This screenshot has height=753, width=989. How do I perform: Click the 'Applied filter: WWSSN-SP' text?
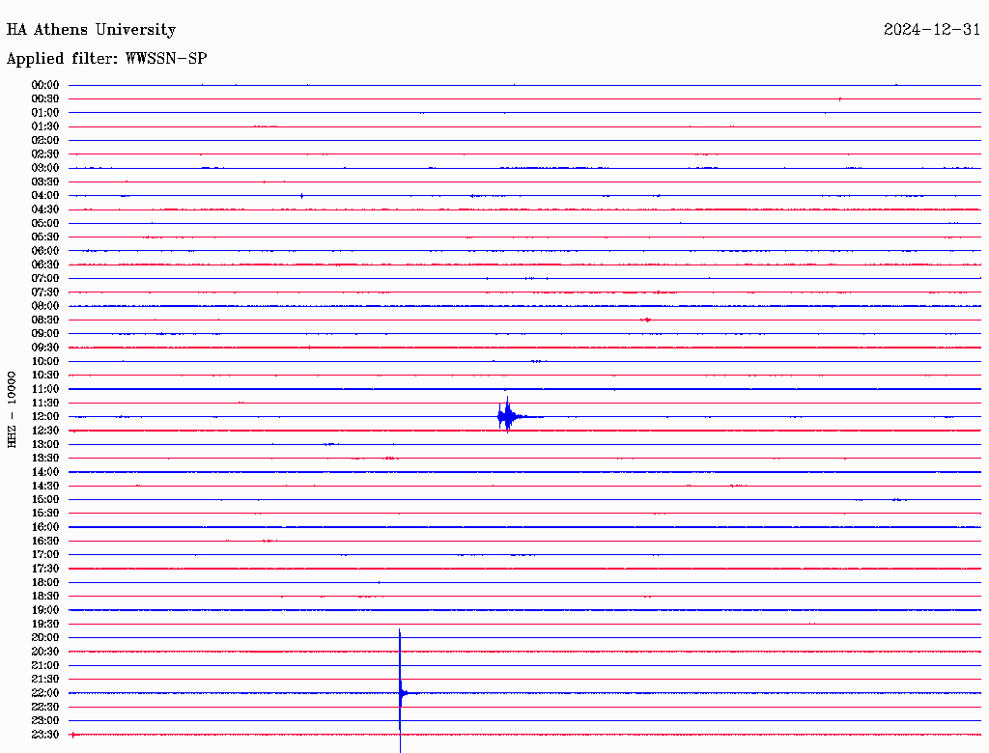pyautogui.click(x=106, y=59)
